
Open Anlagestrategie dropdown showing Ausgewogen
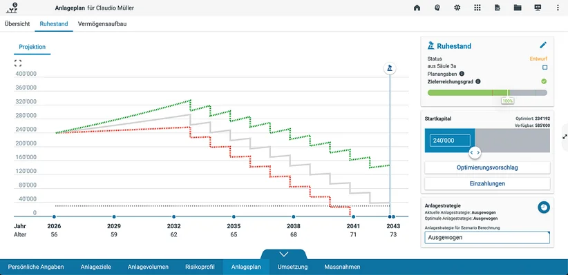click(x=487, y=237)
